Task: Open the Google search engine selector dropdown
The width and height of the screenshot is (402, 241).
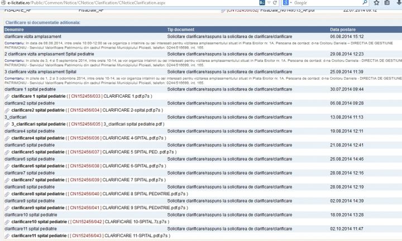Action: click(x=290, y=3)
